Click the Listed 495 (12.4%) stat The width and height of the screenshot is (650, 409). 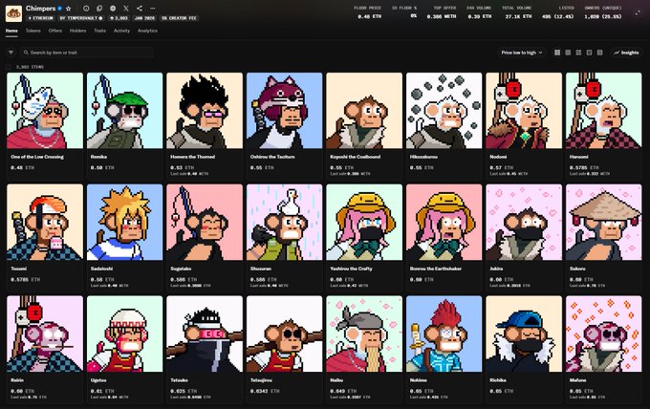click(558, 12)
